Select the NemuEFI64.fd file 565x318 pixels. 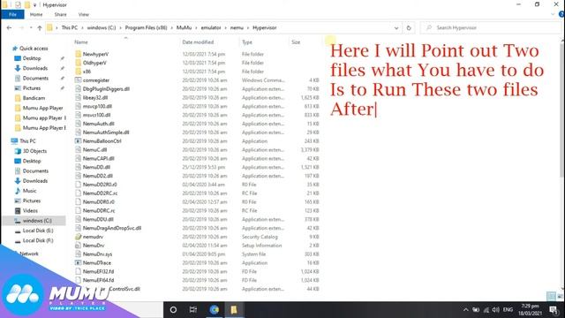(98, 280)
